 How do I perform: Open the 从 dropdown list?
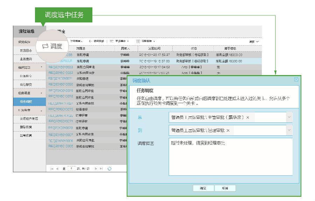pos(289,118)
